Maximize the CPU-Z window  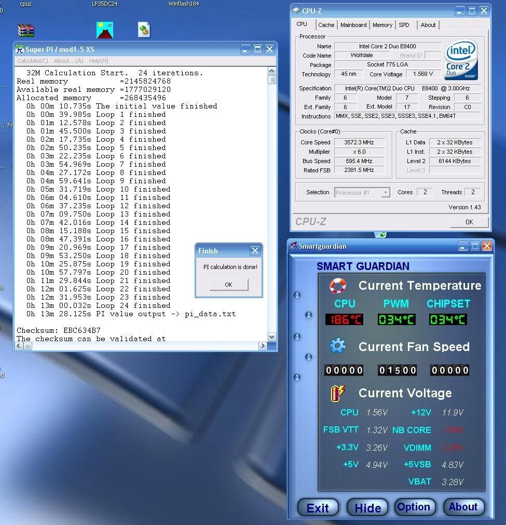click(x=472, y=11)
